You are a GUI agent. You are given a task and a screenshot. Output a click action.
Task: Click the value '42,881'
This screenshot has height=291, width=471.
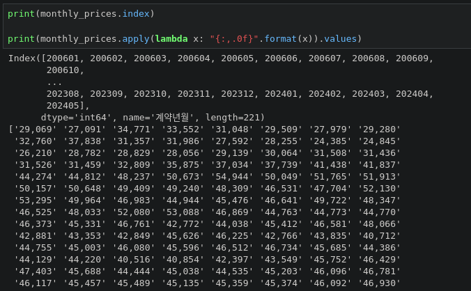tap(36, 236)
